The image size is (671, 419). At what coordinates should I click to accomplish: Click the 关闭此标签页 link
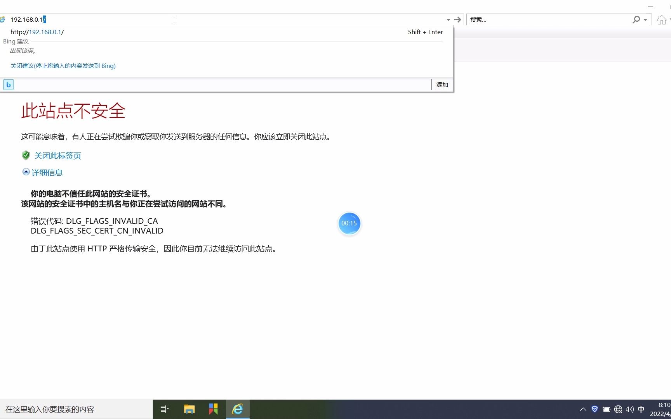tap(57, 155)
